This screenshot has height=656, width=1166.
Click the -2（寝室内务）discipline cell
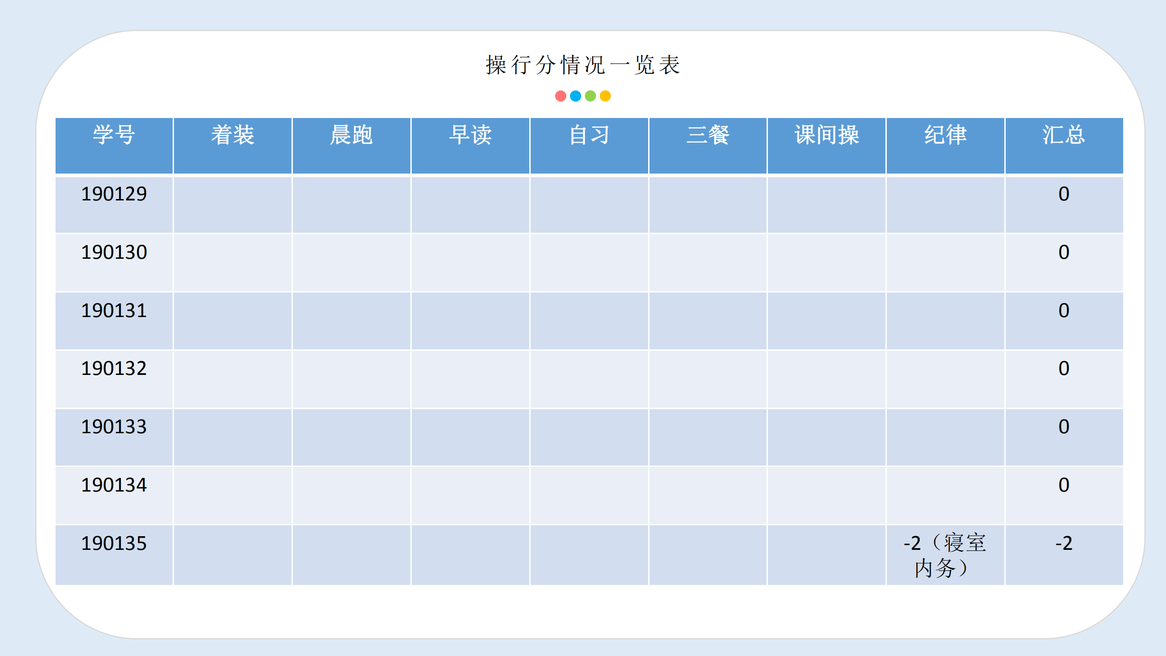click(945, 555)
